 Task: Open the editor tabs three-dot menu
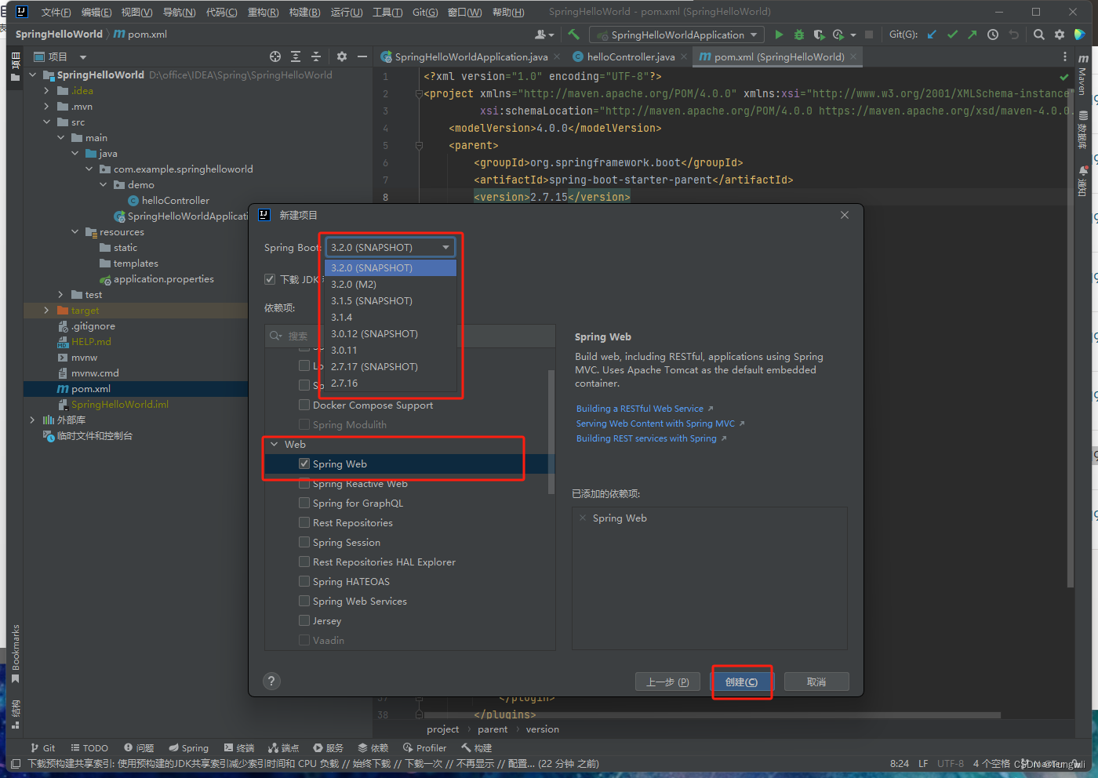[x=1064, y=56]
